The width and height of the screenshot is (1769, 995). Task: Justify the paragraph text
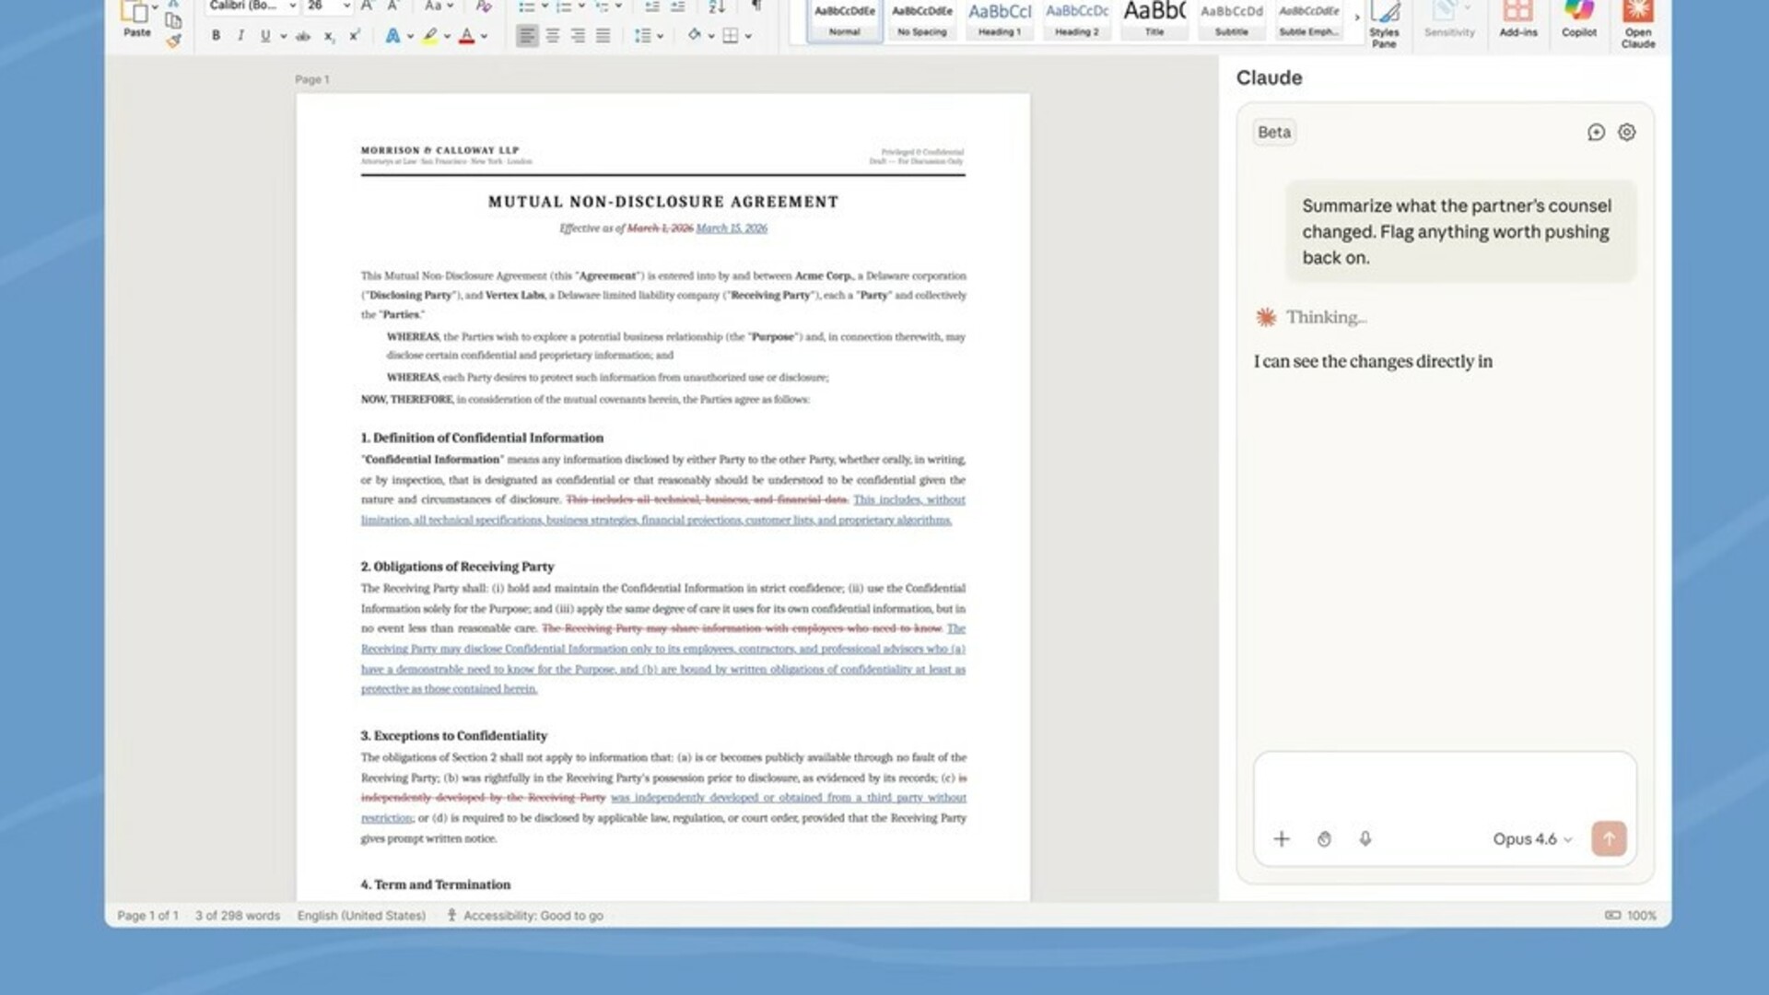(x=603, y=36)
